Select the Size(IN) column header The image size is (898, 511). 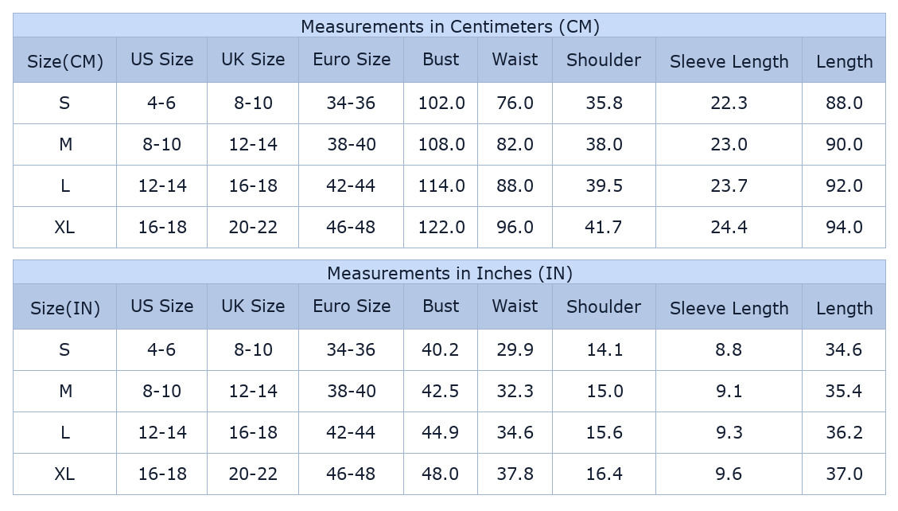click(x=65, y=308)
